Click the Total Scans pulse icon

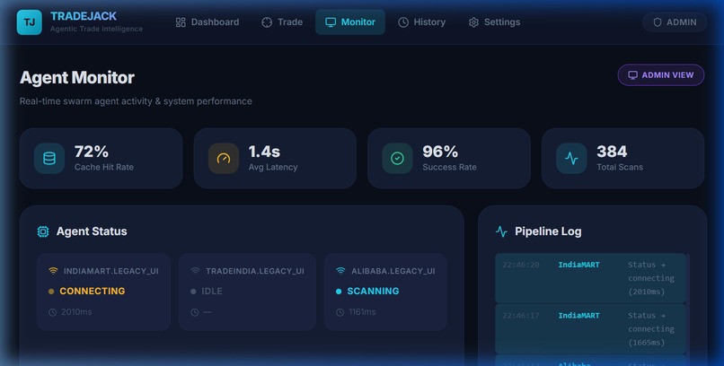point(571,159)
